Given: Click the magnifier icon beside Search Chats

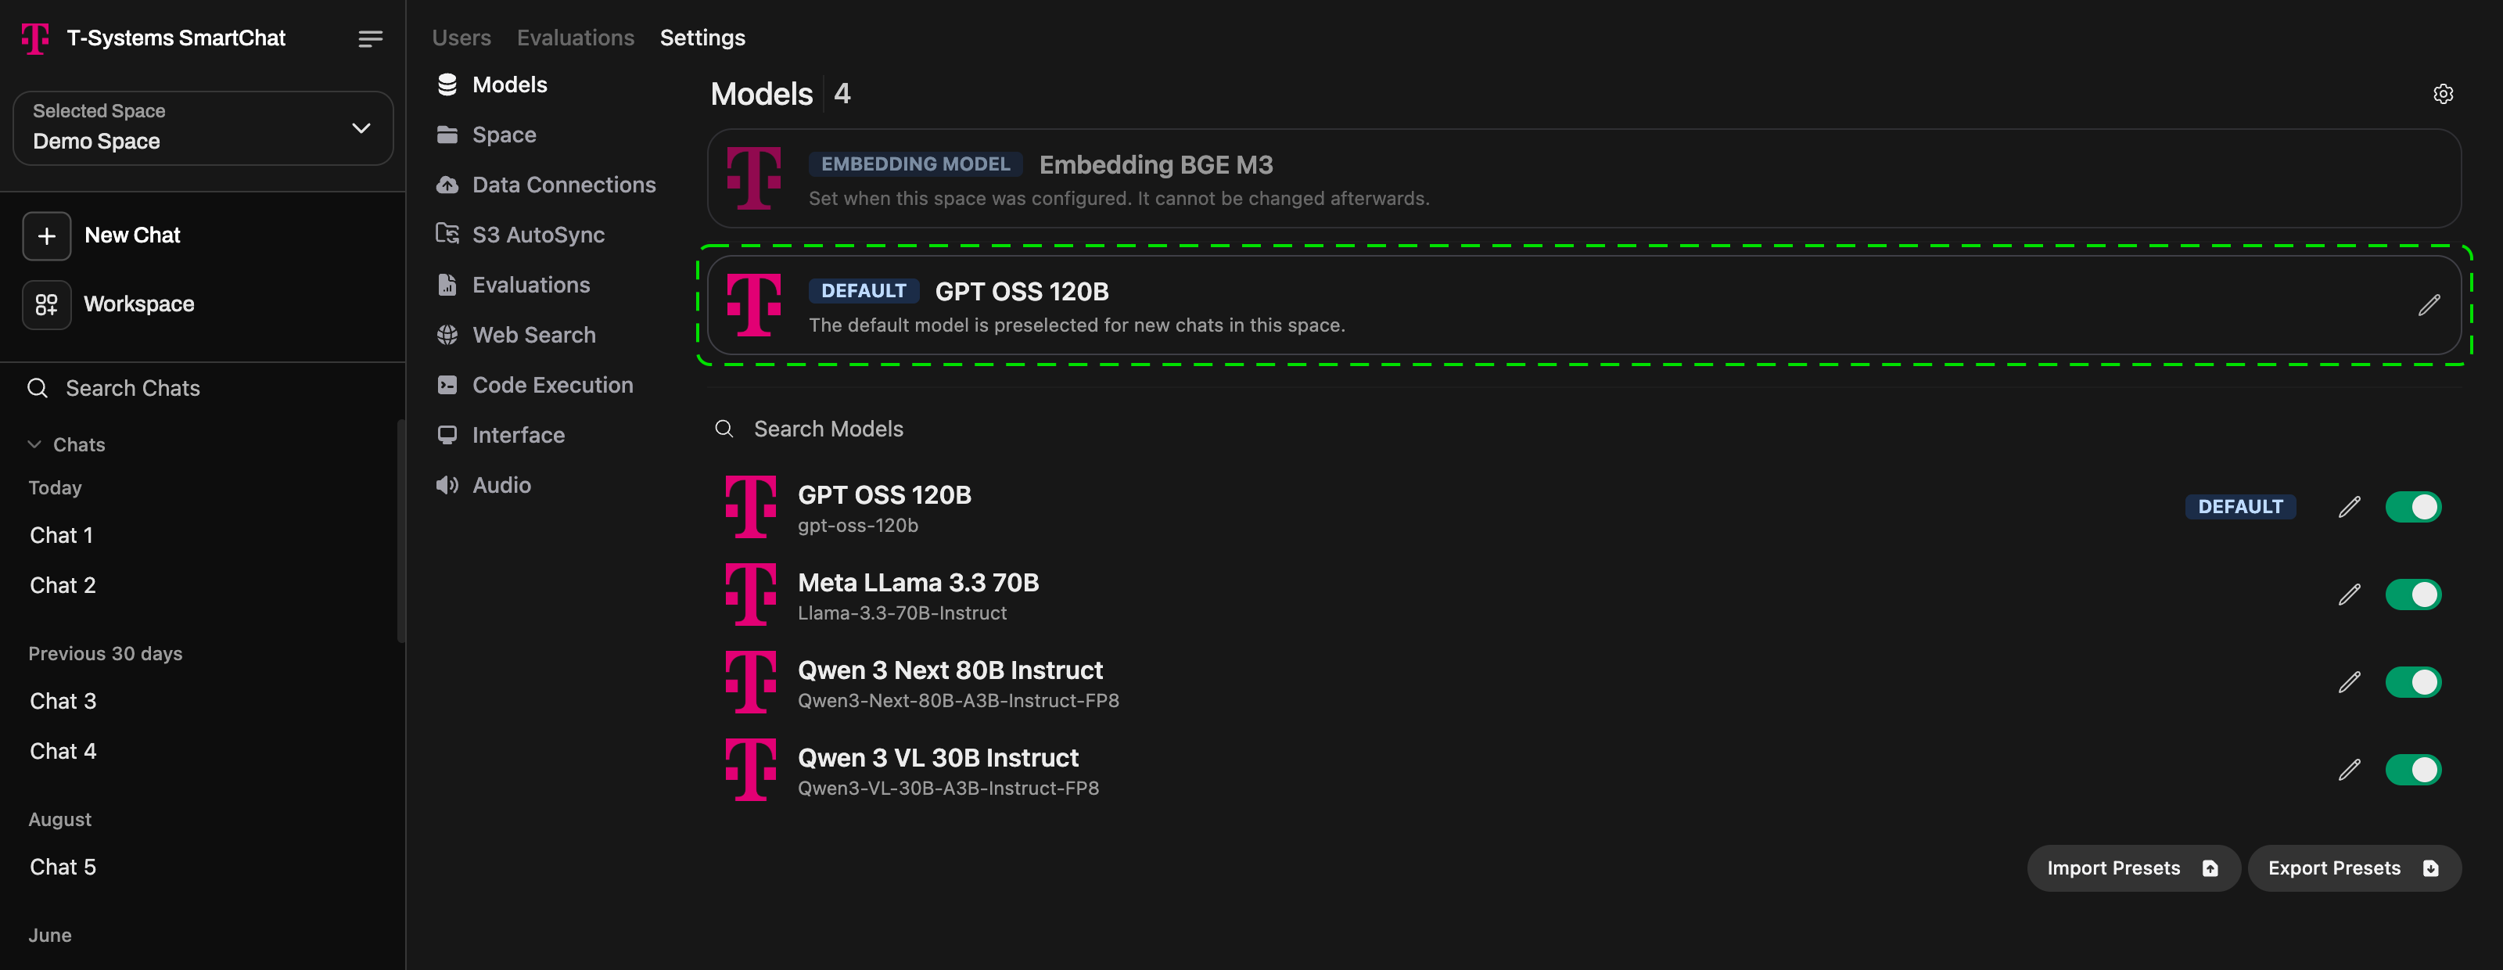Looking at the screenshot, I should pos(38,389).
